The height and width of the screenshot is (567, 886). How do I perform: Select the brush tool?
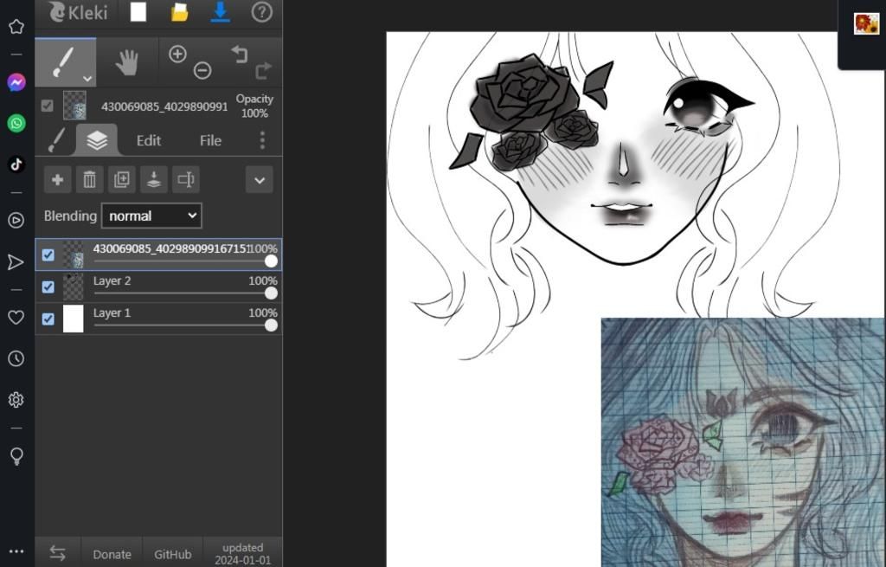(65, 62)
